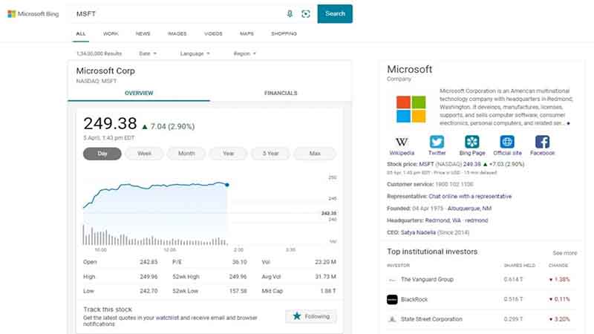Open Chat online with a representative link
The width and height of the screenshot is (594, 334).
(x=470, y=197)
